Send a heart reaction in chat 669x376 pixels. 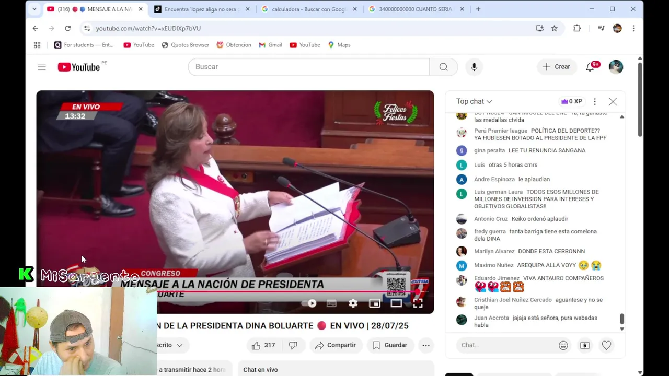coord(606,345)
